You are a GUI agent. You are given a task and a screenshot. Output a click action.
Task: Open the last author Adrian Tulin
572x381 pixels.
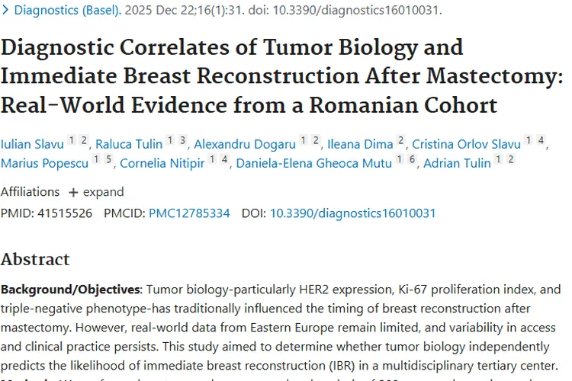coord(456,163)
